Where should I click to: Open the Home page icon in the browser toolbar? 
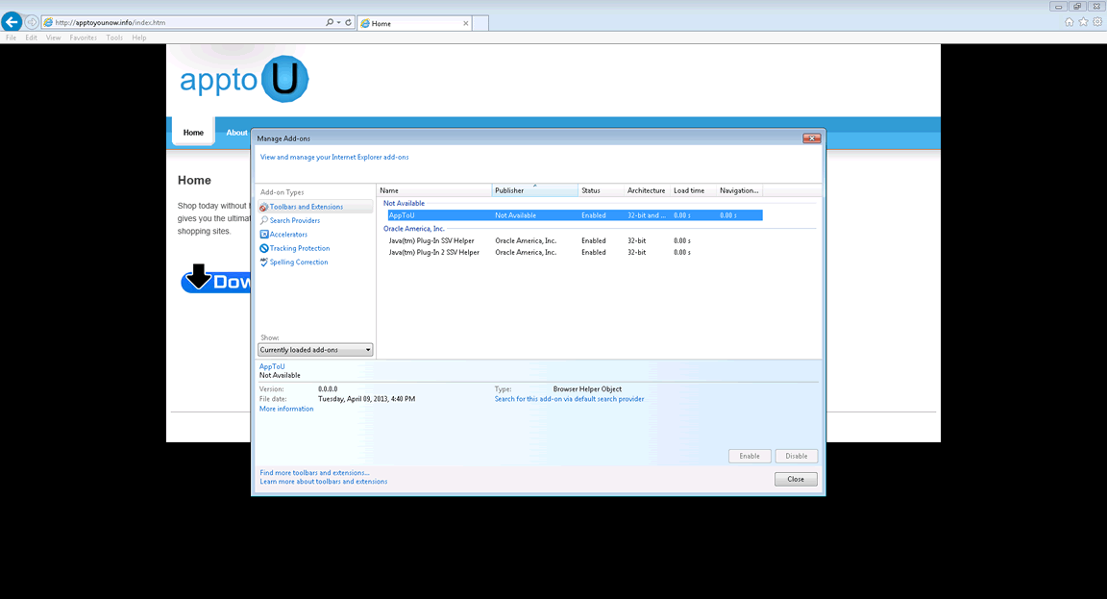click(x=1070, y=22)
